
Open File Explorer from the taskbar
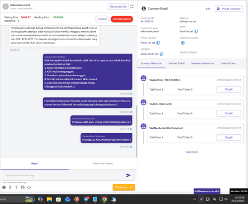[x=49, y=199]
